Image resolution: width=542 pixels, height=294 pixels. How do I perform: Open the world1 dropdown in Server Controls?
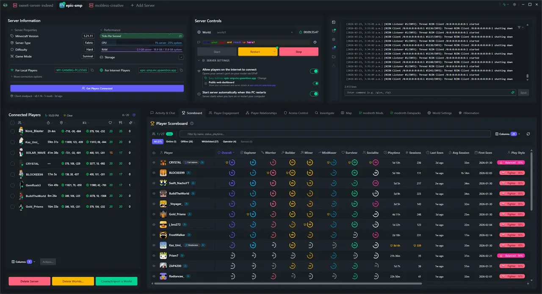[x=292, y=32]
